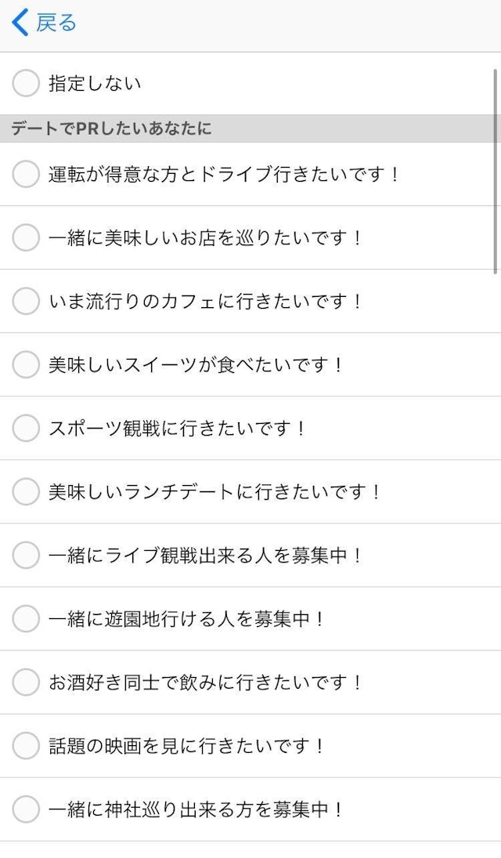Screen dimensions: 501x858
Task: Tap the label 美味しいスイーツが食べたいです！
Action: coord(196,364)
